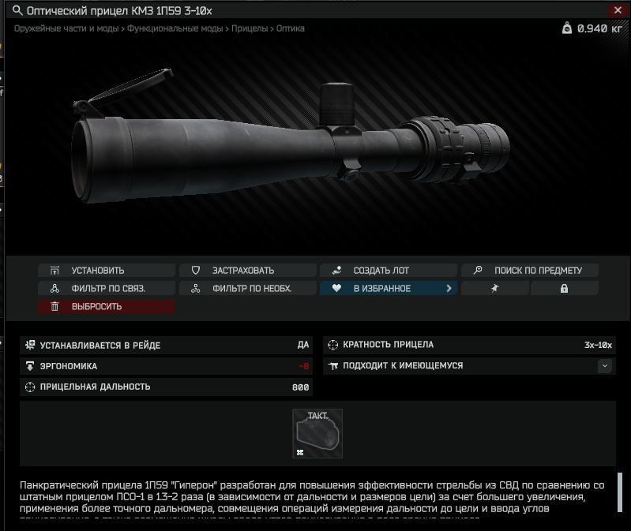Open Оружейные части и моды breadcrumb
This screenshot has height=531, width=631.
pos(66,28)
